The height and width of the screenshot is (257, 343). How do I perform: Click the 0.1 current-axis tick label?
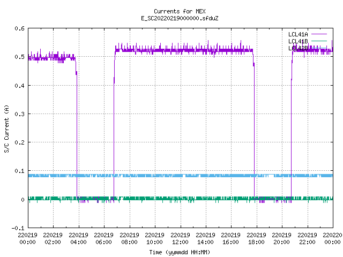pos(19,171)
